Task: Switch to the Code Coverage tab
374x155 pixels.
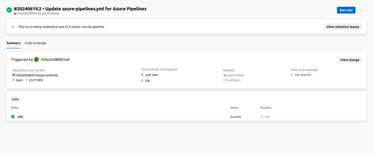Action: tap(35, 43)
